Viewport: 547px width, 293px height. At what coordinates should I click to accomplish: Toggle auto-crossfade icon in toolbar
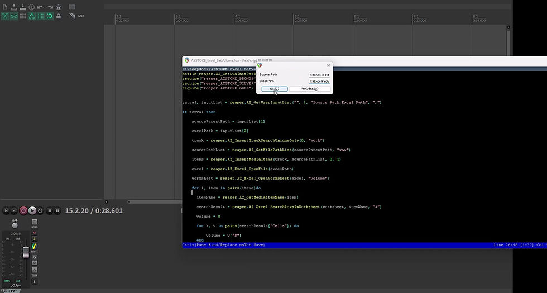pos(5,16)
